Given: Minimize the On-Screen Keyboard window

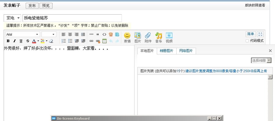Looking at the screenshot, I should (x=210, y=119).
